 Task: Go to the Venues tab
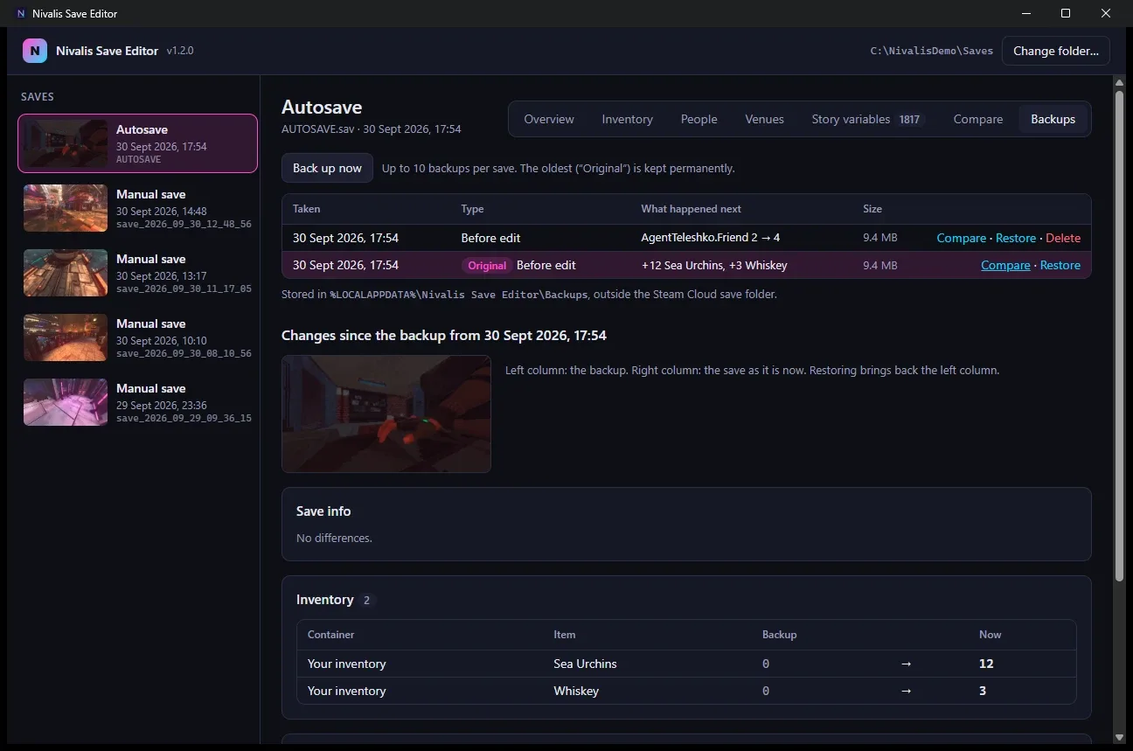[764, 119]
